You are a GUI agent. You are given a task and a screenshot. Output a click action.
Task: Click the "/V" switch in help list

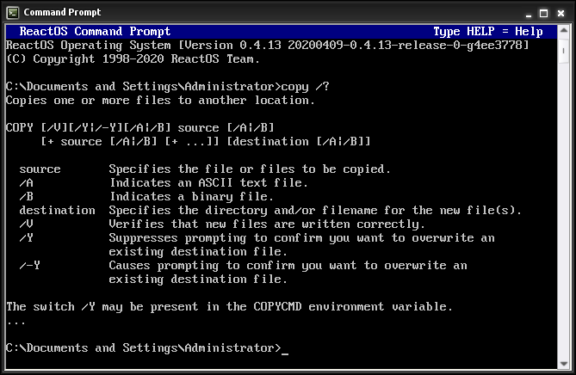[27, 224]
